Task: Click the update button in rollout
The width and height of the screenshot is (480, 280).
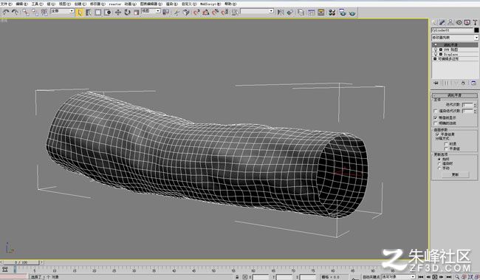Action: (455, 174)
